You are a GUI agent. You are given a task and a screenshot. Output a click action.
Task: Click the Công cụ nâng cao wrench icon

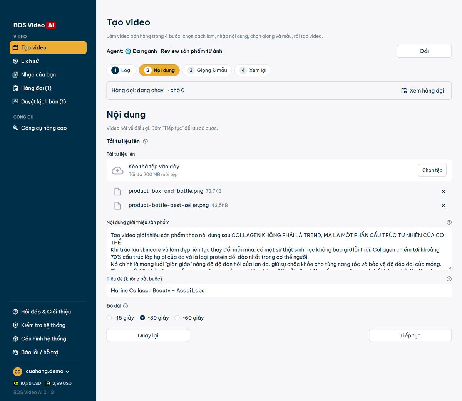pyautogui.click(x=15, y=128)
